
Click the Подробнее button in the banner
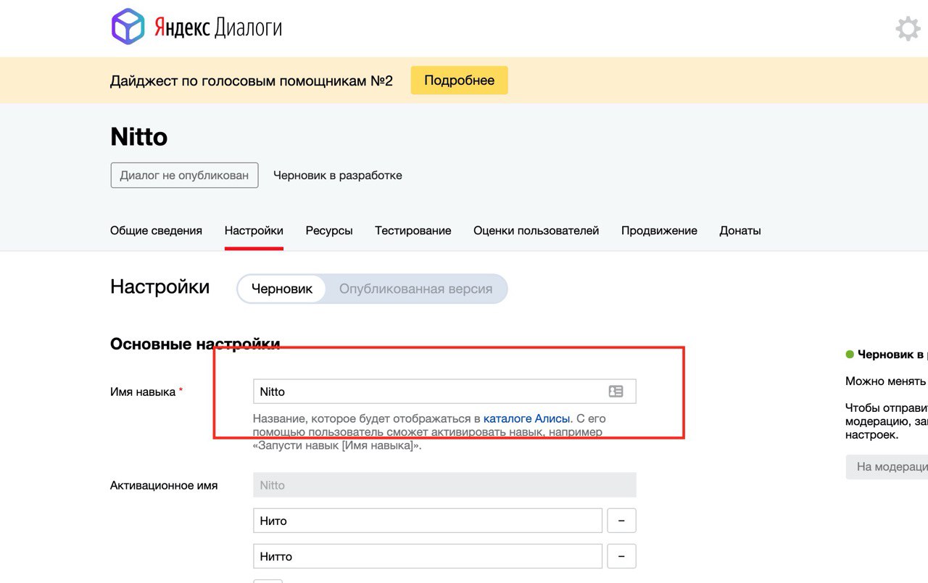(x=459, y=80)
